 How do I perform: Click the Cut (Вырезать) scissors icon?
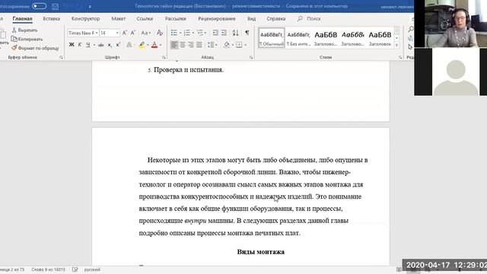[14, 30]
